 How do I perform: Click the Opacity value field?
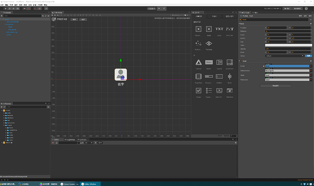click(x=288, y=49)
